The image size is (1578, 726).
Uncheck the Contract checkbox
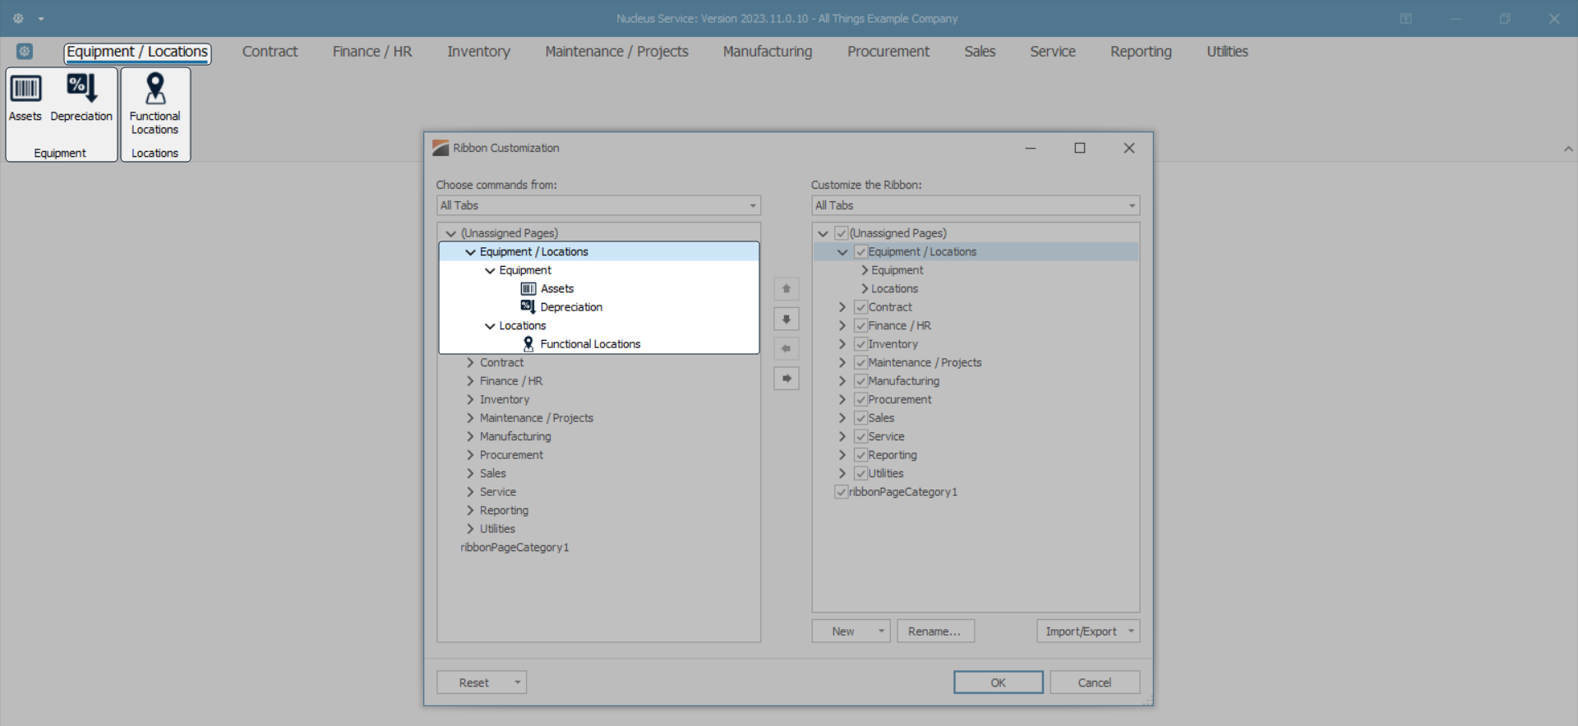coord(861,307)
